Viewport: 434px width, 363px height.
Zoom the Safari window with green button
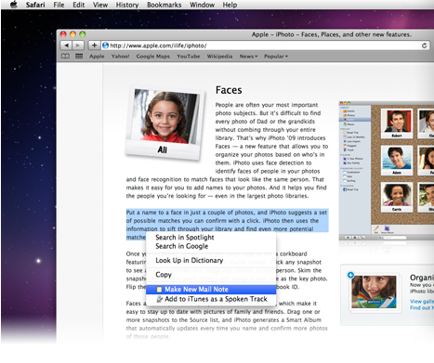[82, 34]
